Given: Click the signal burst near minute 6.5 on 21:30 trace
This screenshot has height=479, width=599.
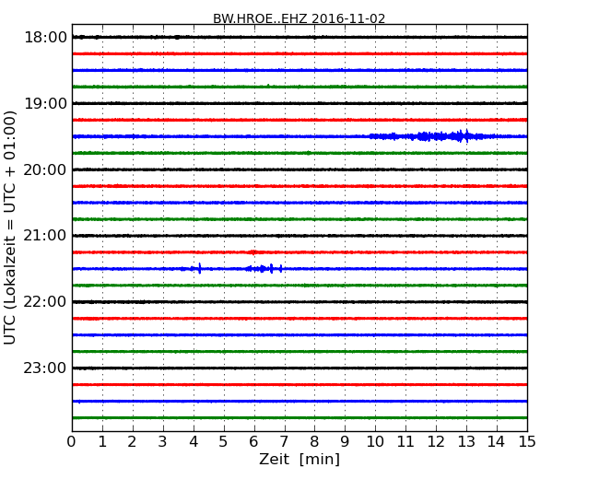Looking at the screenshot, I should pos(264,269).
